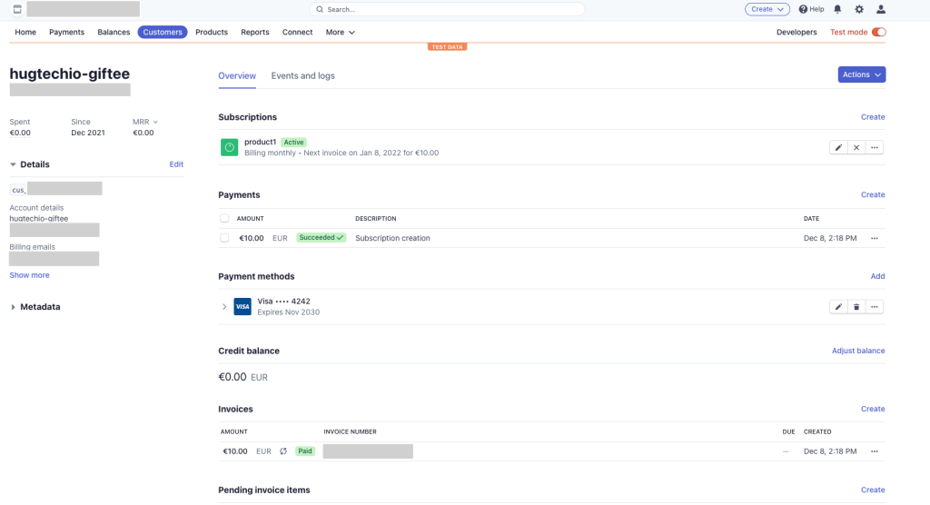The image size is (930, 505).
Task: Open the settings gear
Action: tap(859, 9)
